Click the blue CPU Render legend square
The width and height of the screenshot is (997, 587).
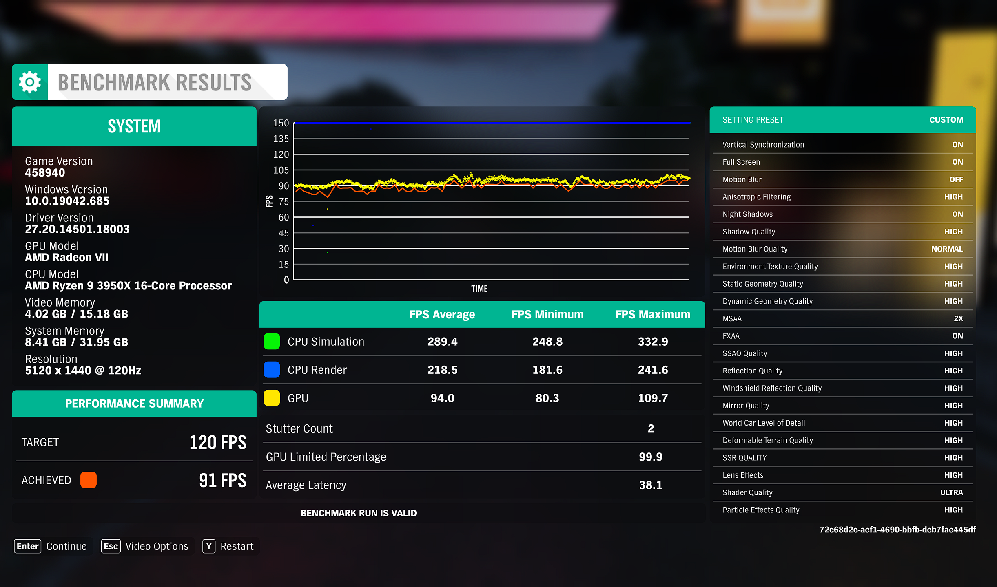click(x=272, y=370)
